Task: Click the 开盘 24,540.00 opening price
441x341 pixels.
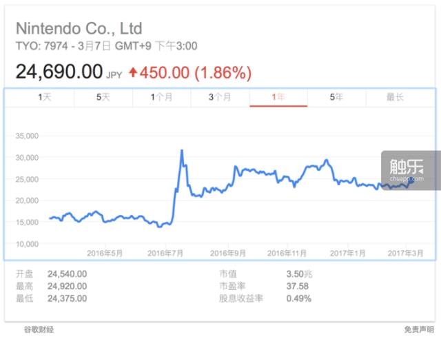Action: pyautogui.click(x=68, y=273)
